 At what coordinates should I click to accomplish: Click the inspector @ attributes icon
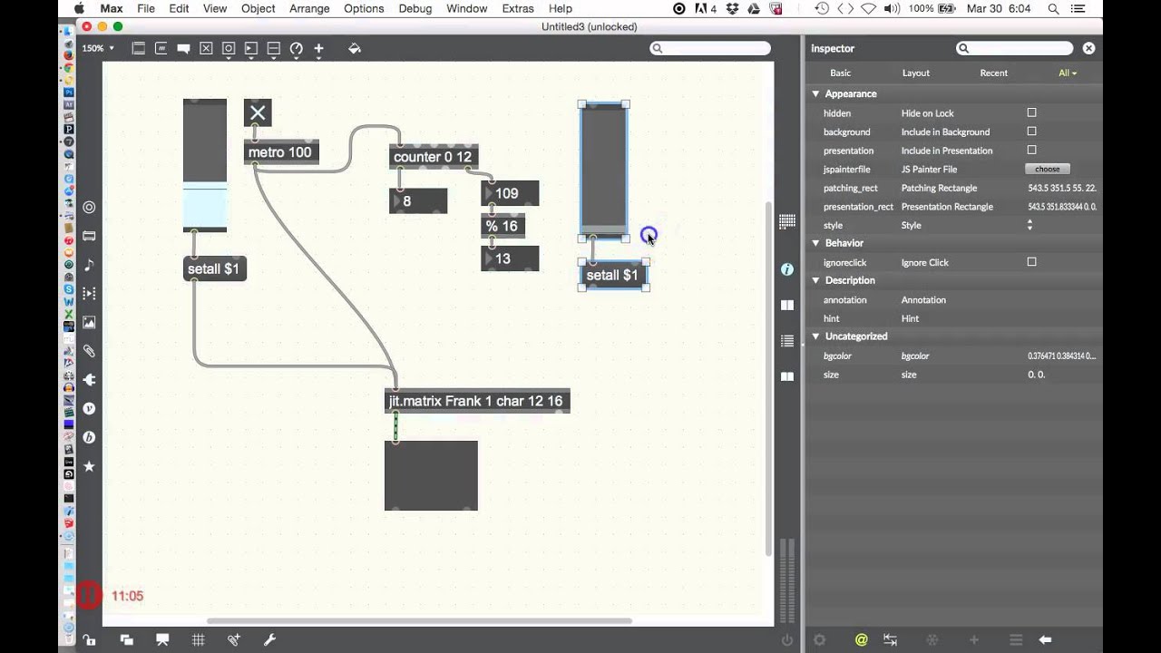[861, 639]
